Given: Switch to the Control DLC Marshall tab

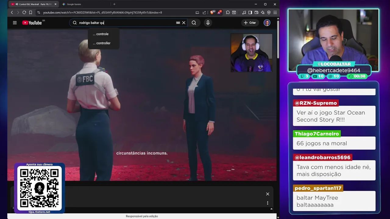Looking at the screenshot, I should click(x=34, y=4).
